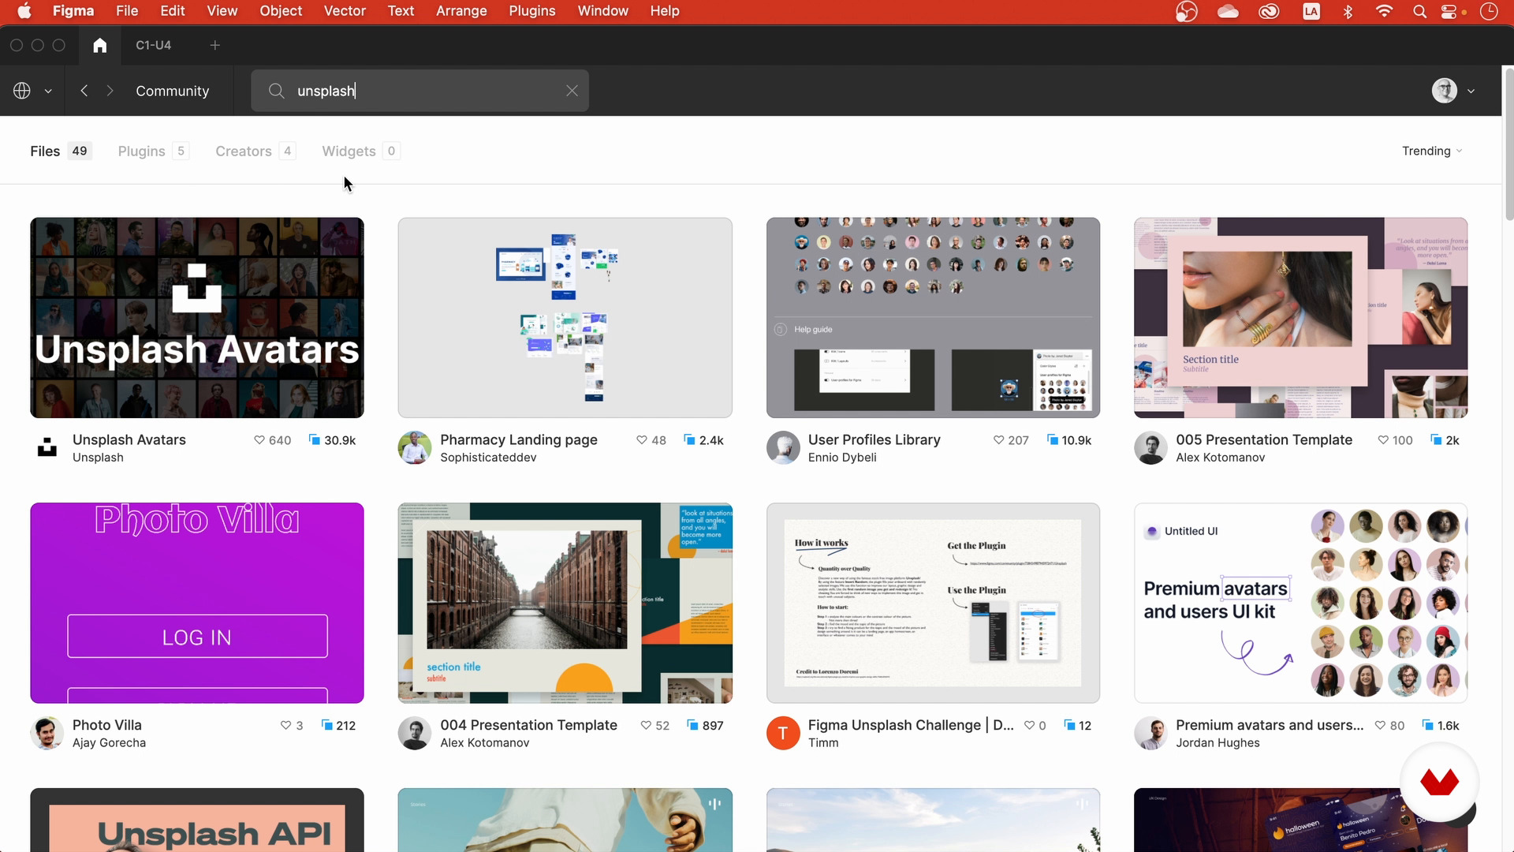Expand the account dropdown chevron

1471,92
